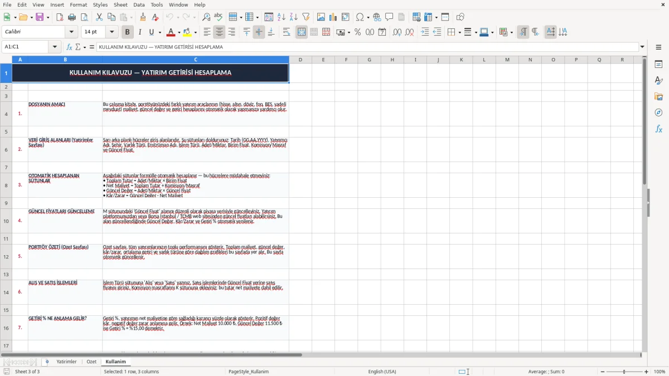Viewport: 669px width, 376px height.
Task: Open the Conditional Formatting dropdown
Action: (511, 32)
